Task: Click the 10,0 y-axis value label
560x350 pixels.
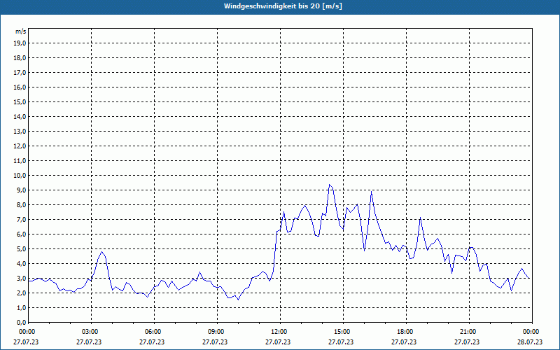Action: pos(20,175)
